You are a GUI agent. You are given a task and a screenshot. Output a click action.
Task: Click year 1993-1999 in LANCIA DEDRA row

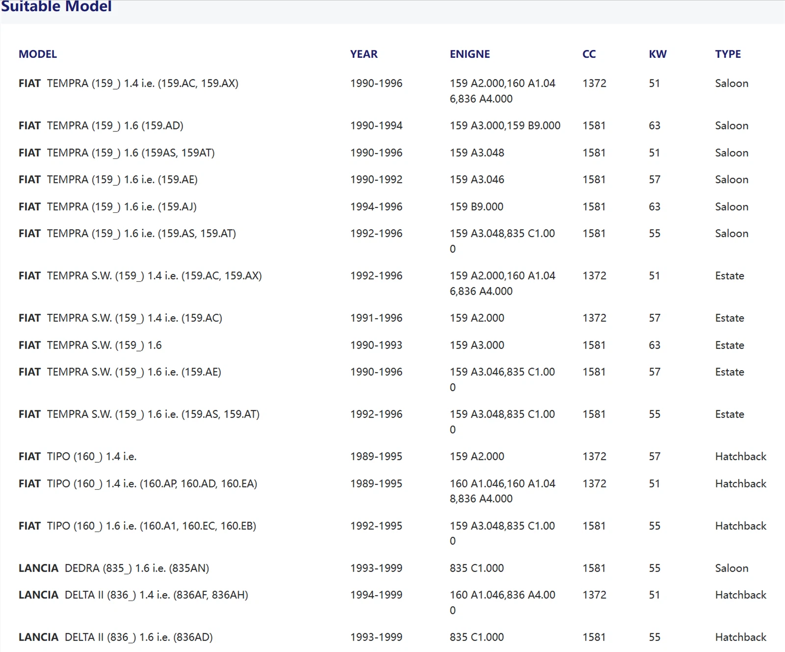(x=376, y=568)
